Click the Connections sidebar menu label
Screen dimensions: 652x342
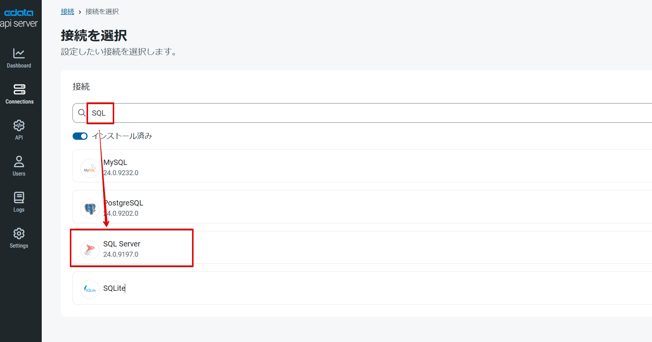[x=19, y=102]
